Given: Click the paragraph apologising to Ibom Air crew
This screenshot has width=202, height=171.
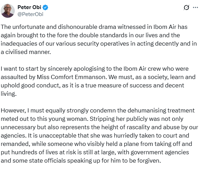Looking at the screenshot, I should pos(98,81).
